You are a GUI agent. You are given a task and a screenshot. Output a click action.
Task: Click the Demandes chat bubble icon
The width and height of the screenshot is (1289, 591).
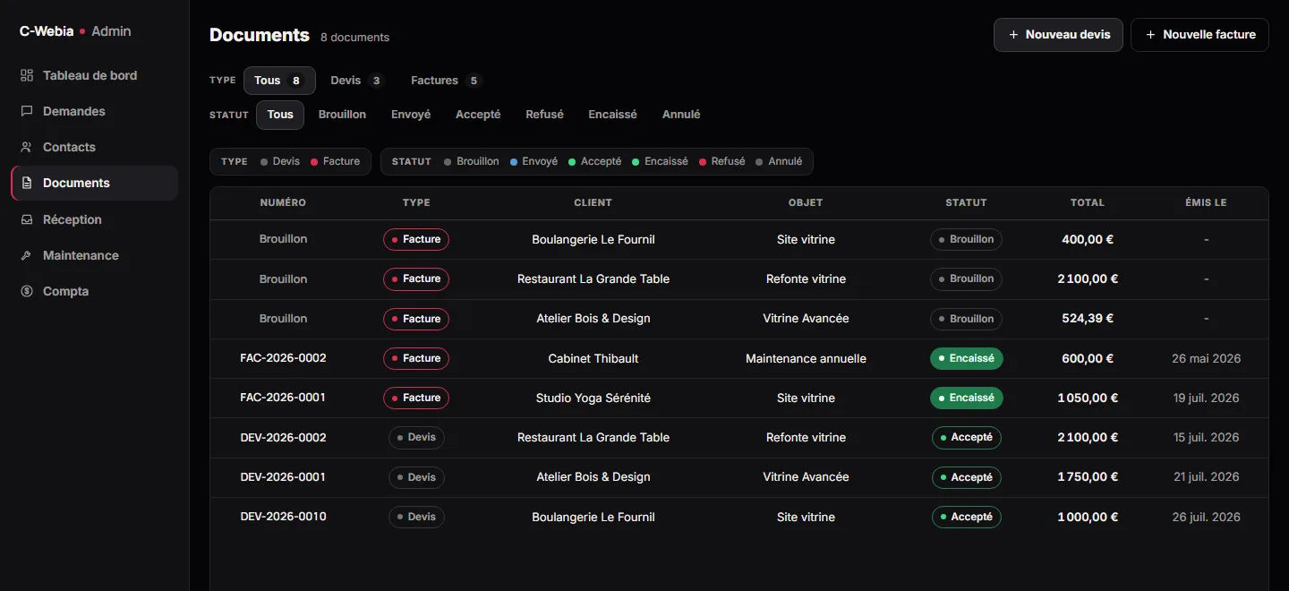pos(27,111)
